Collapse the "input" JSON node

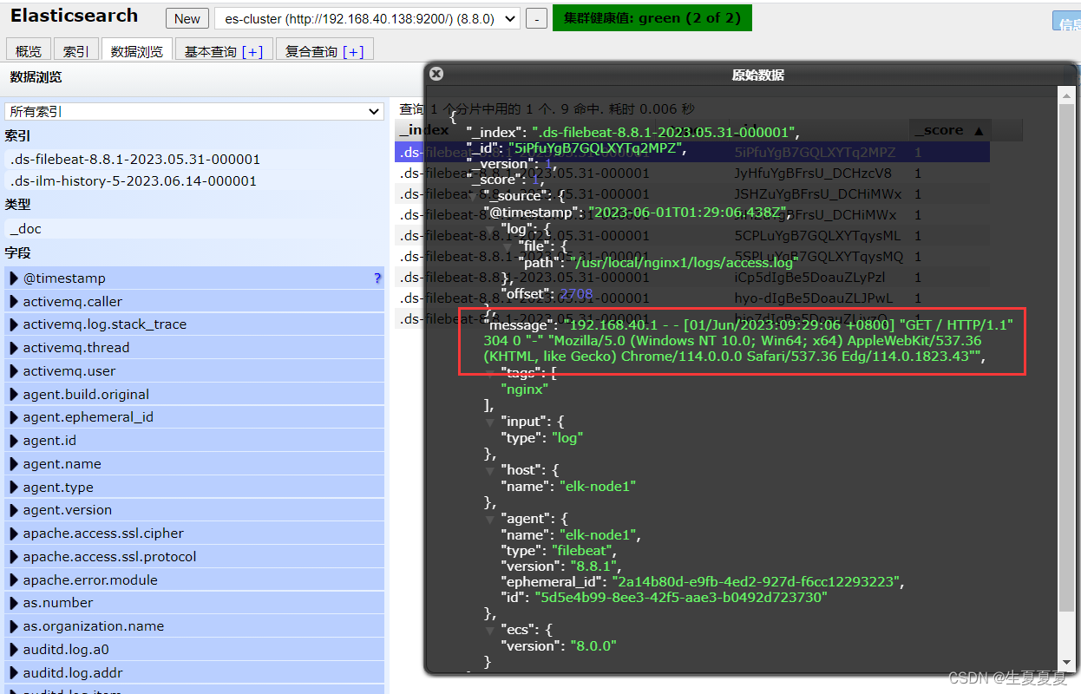pos(490,422)
